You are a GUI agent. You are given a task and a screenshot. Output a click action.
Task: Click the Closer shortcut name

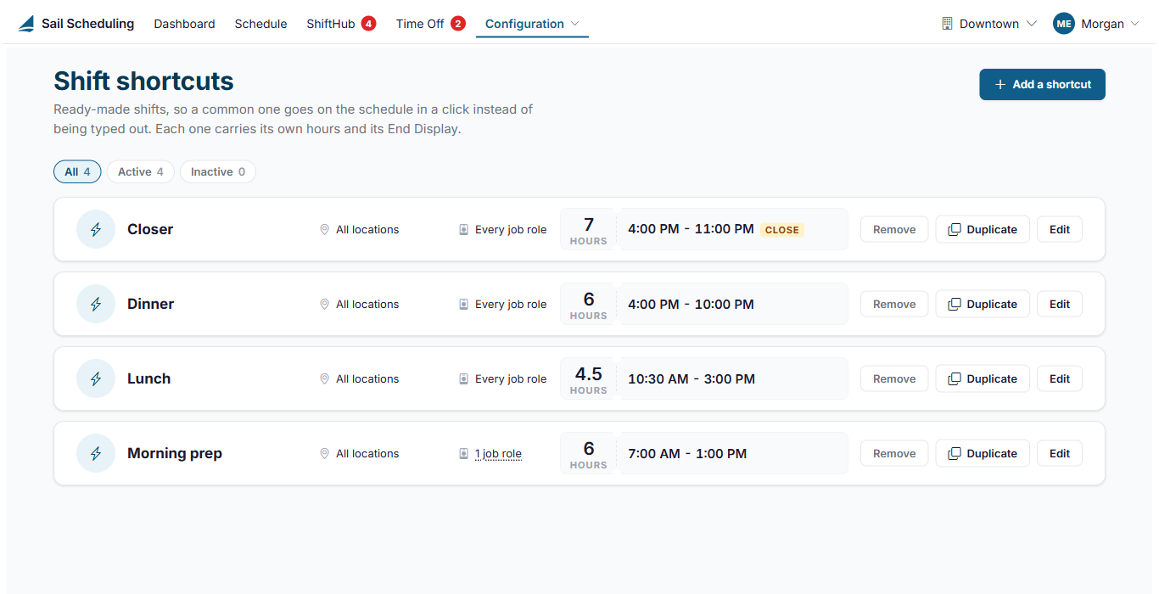pos(150,229)
